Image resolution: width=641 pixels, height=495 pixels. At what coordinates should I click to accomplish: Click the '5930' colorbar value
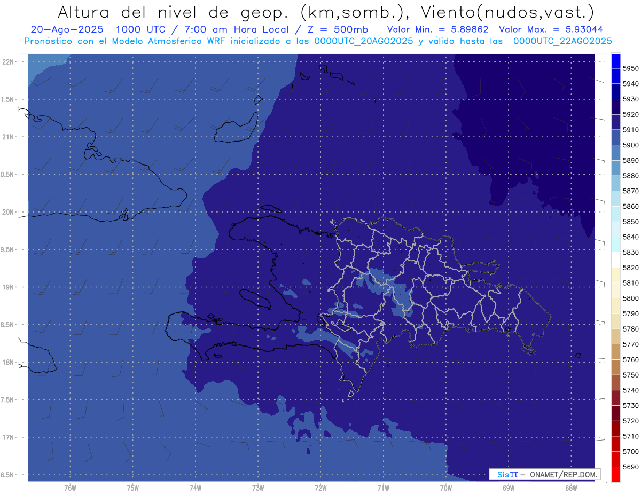(631, 99)
